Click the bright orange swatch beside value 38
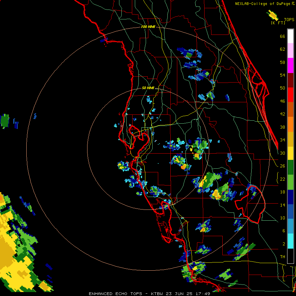This screenshot has height=296, width=296. point(290,124)
